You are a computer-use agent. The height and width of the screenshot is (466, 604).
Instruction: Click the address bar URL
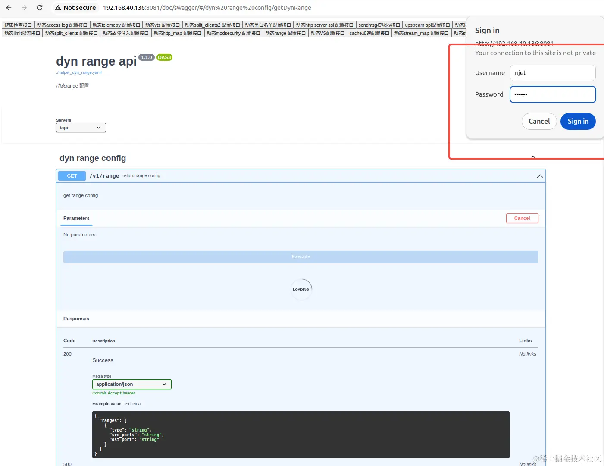[207, 8]
